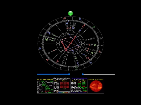141x105 pixels.
Task: Click the Solar Flare Prb 66% value
Action: pos(85,92)
